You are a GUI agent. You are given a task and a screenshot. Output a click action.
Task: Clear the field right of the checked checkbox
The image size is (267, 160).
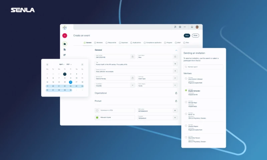pos(175,117)
